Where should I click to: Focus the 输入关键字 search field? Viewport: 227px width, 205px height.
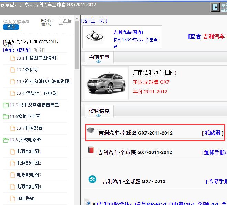[16, 22]
